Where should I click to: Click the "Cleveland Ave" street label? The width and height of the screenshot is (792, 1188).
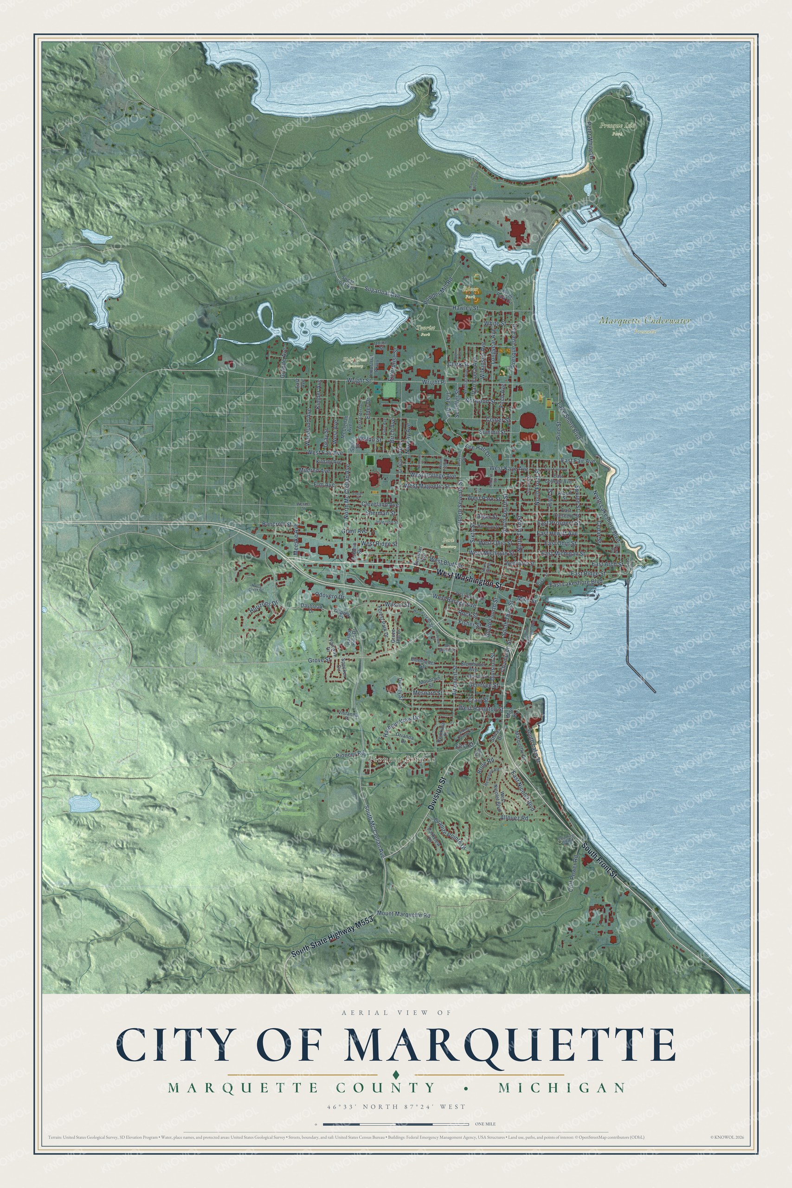point(380,504)
